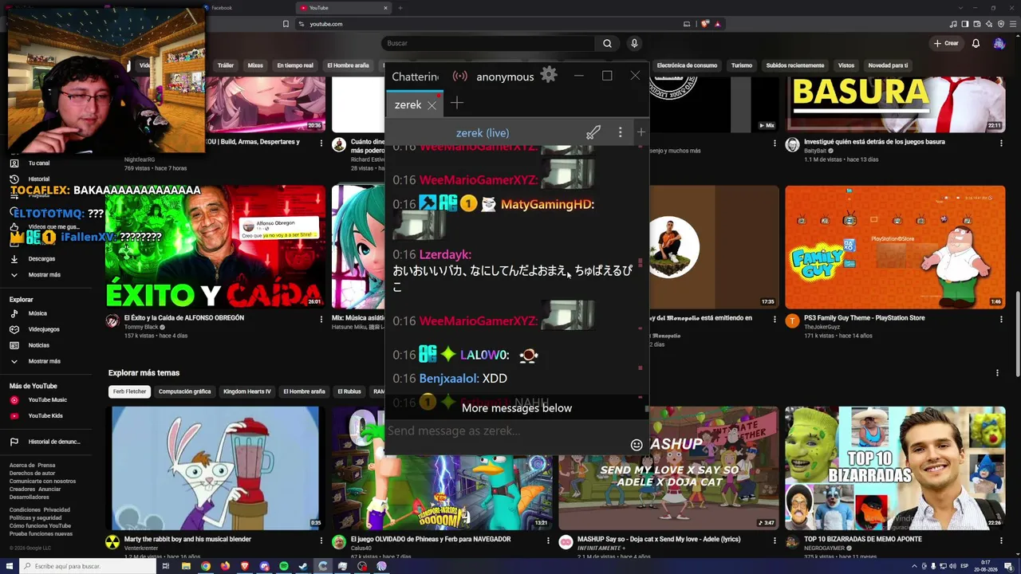Click the zerek (live) split header
1021x574 pixels.
483,132
